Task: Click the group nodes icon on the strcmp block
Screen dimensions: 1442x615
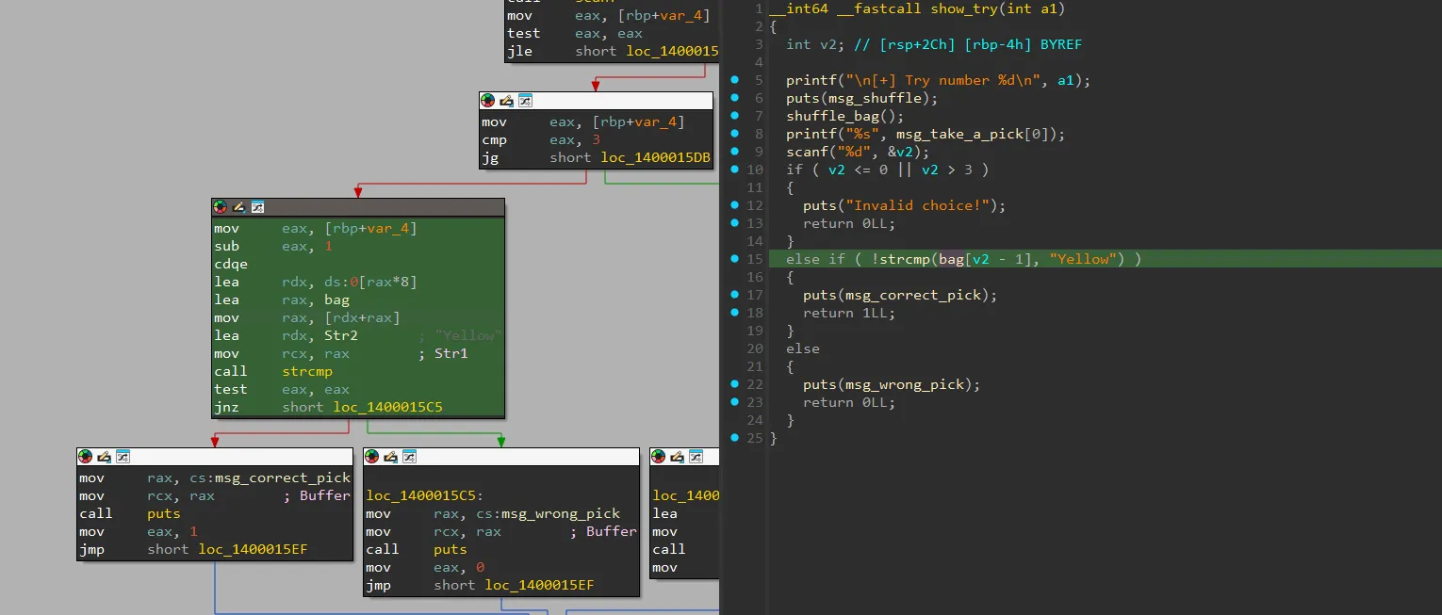Action: pyautogui.click(x=257, y=207)
